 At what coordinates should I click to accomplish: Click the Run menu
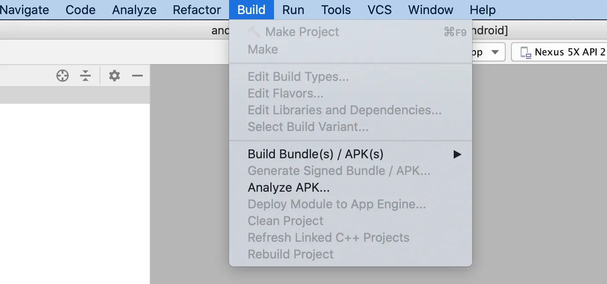tap(293, 10)
